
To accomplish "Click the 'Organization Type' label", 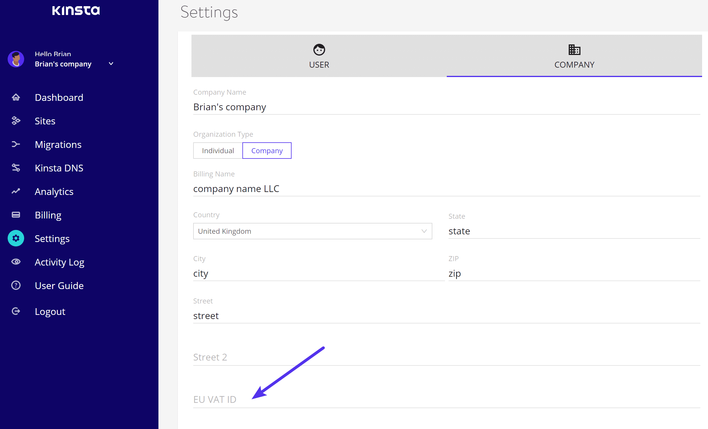I will pos(223,134).
